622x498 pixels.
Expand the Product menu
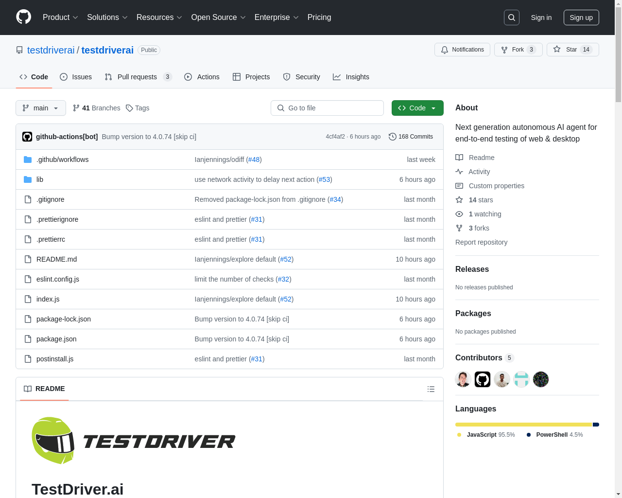[60, 18]
